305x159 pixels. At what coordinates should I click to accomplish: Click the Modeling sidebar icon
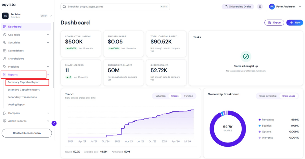(x=5, y=67)
